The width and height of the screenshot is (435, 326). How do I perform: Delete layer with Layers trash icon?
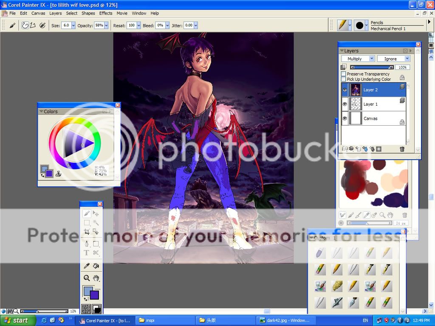[x=402, y=149]
